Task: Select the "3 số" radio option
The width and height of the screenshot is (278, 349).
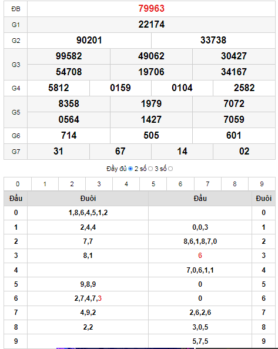Action: [170, 169]
